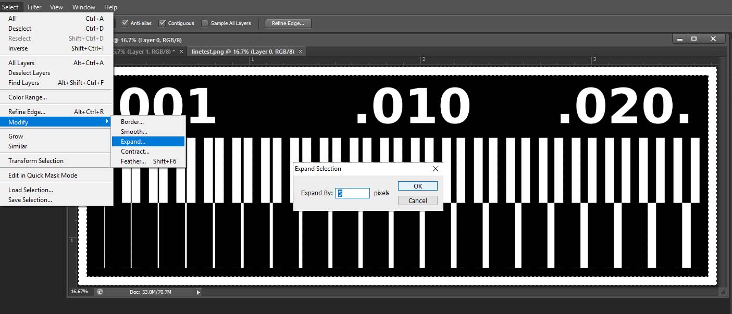
Task: Minimize the document window
Action: coord(679,39)
